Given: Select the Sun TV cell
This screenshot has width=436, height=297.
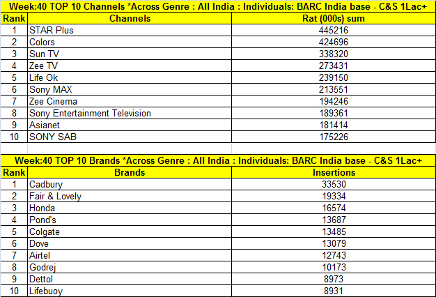Looking at the screenshot, I should tap(130, 54).
